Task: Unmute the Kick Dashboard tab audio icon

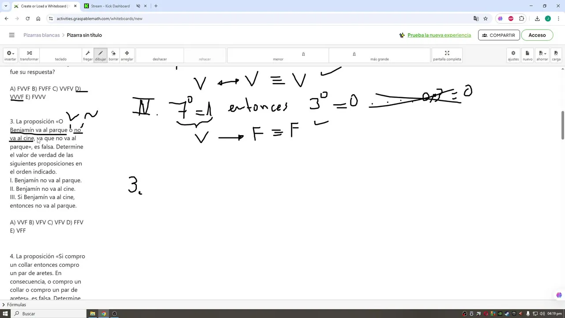Action: (138, 6)
